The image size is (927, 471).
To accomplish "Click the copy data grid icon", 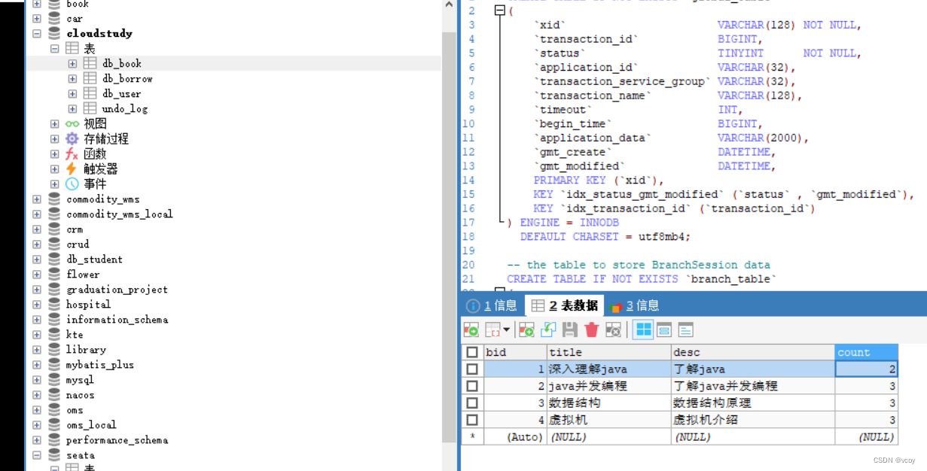I will click(492, 330).
